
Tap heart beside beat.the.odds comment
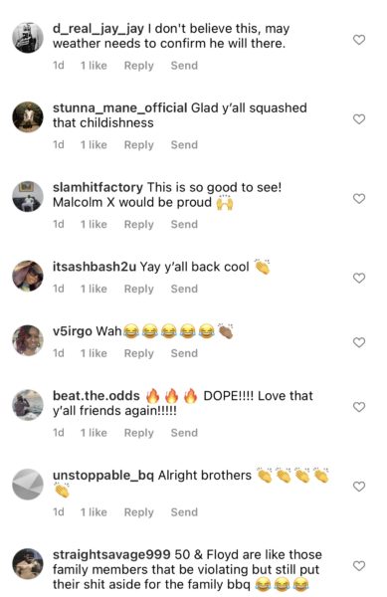point(359,407)
